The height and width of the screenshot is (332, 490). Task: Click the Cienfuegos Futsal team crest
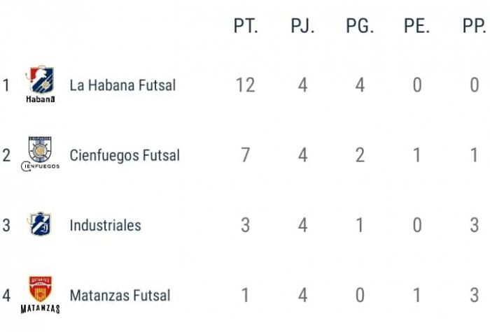[40, 154]
